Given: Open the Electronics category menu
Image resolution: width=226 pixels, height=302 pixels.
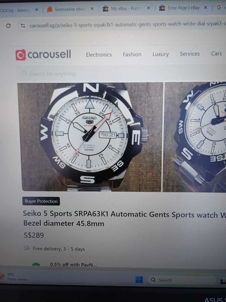Looking at the screenshot, I should click(99, 55).
